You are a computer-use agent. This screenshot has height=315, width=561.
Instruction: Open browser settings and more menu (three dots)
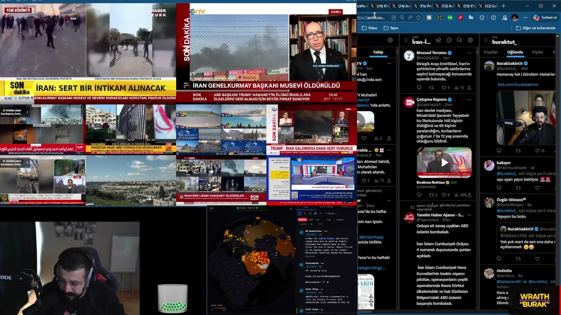[525, 17]
